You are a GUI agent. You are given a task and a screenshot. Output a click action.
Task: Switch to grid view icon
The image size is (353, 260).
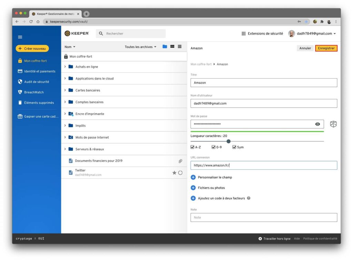172,47
